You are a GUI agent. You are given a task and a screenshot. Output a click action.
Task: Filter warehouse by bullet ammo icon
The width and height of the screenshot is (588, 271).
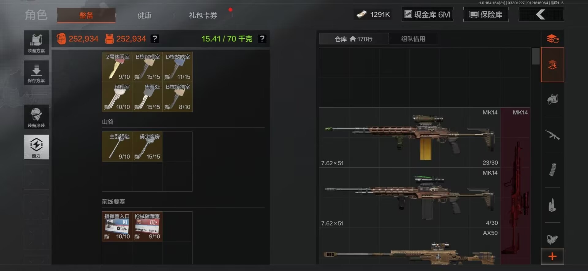tap(552, 205)
